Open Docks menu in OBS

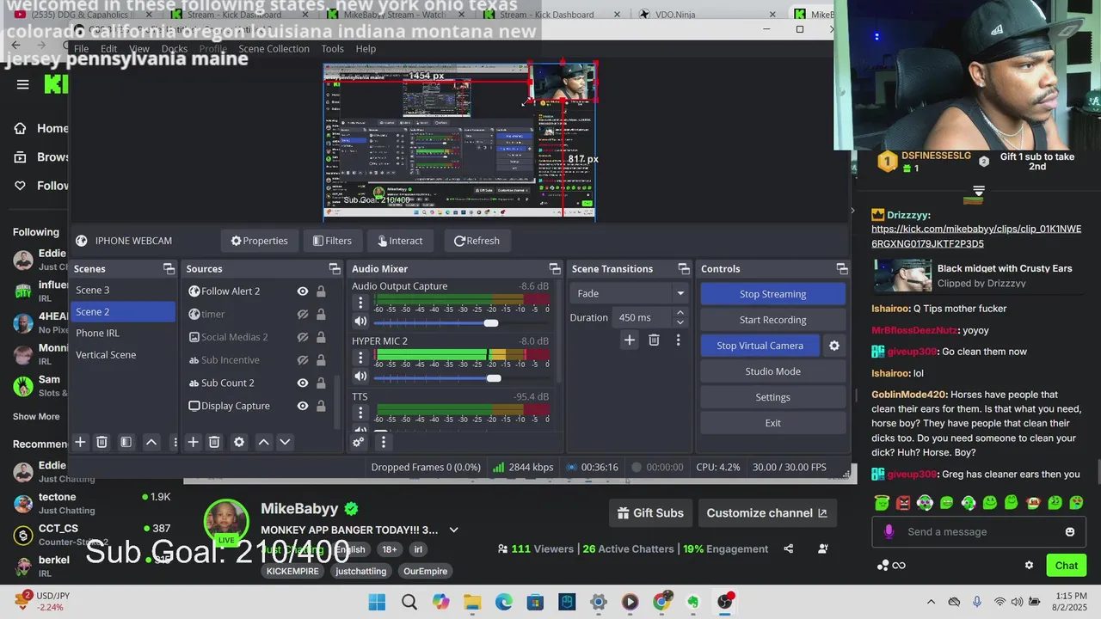[x=175, y=49]
